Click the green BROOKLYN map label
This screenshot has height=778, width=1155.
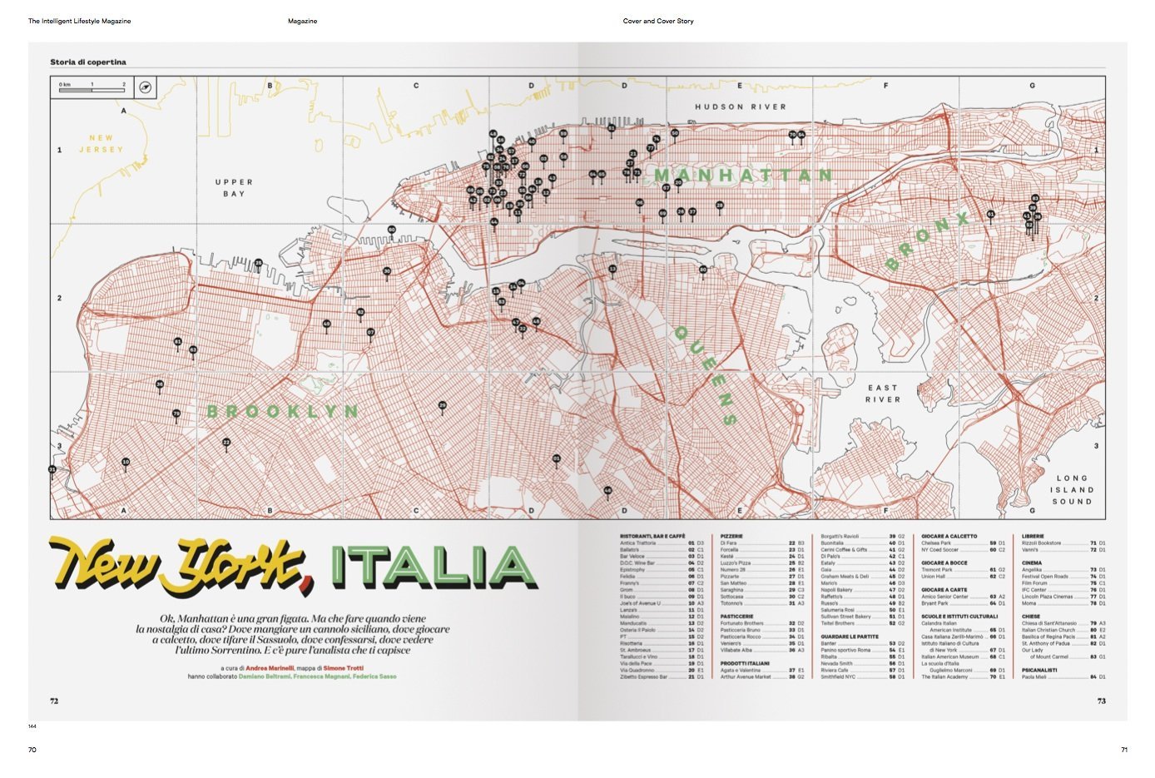point(283,411)
